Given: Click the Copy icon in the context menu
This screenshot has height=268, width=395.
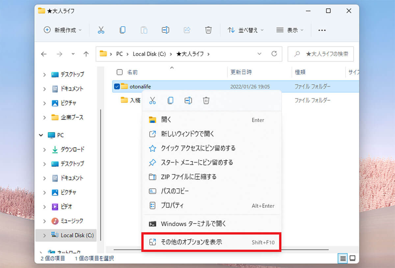Looking at the screenshot, I should click(x=170, y=101).
